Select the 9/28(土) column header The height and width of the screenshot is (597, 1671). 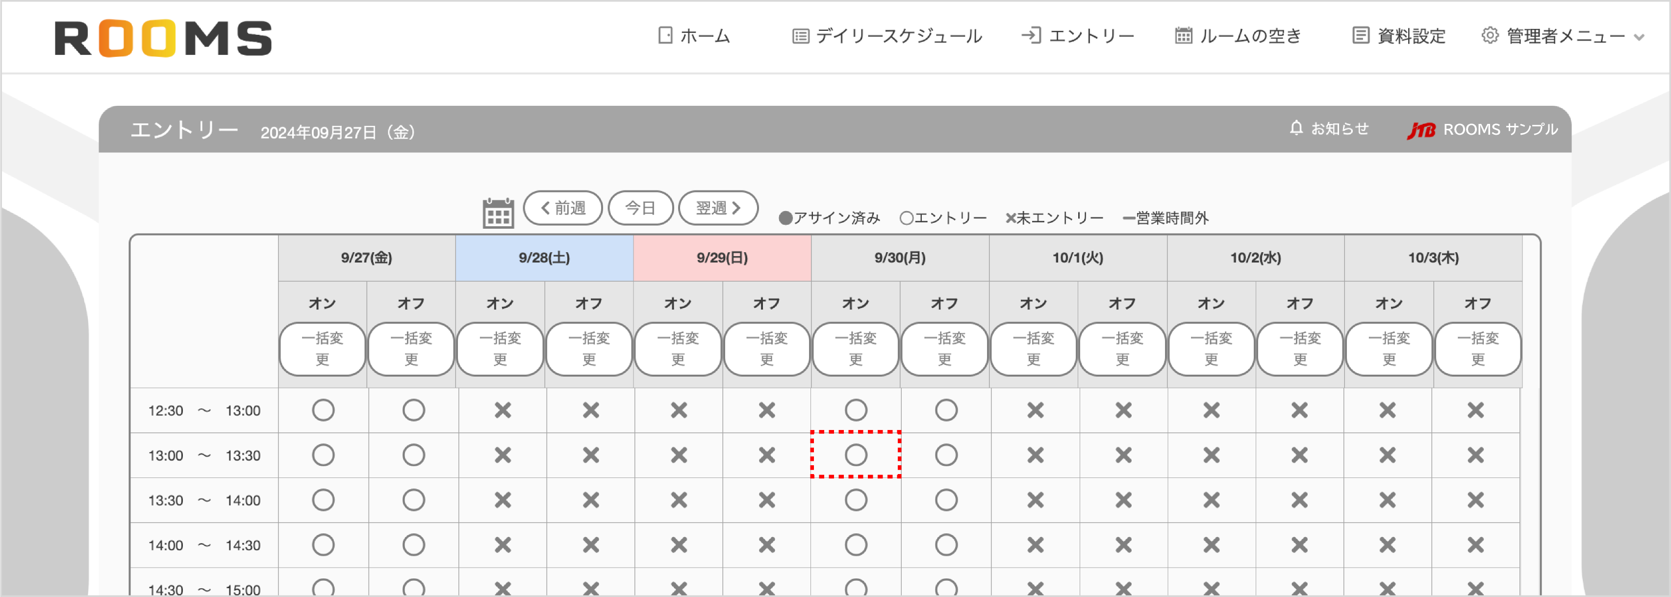pyautogui.click(x=544, y=257)
